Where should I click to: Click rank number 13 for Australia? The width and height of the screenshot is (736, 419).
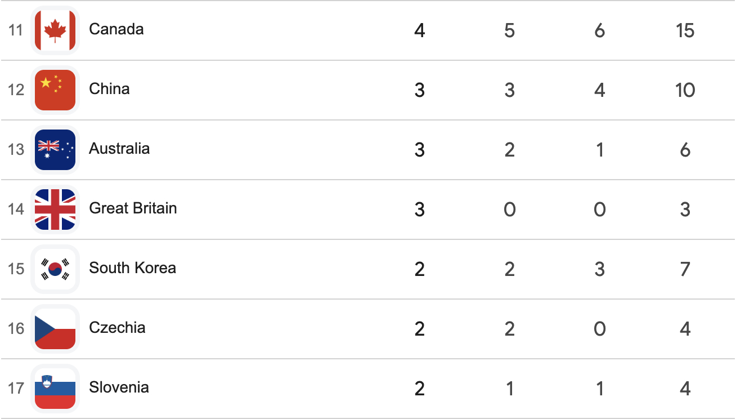pyautogui.click(x=16, y=150)
